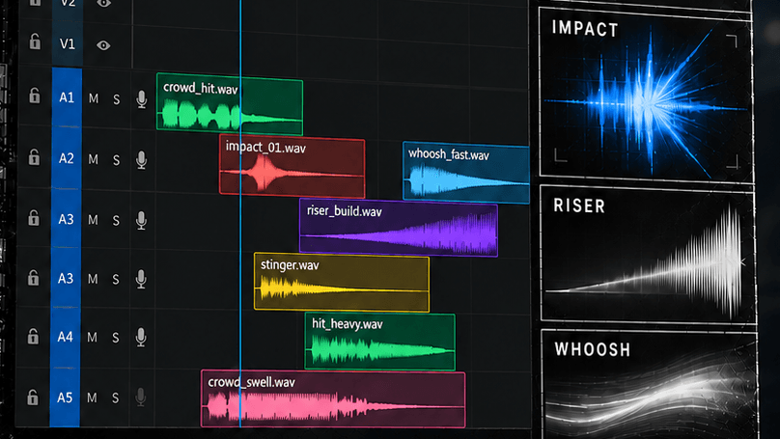Mute the A3 track containing stinger.wav
The width and height of the screenshot is (780, 439).
point(93,279)
